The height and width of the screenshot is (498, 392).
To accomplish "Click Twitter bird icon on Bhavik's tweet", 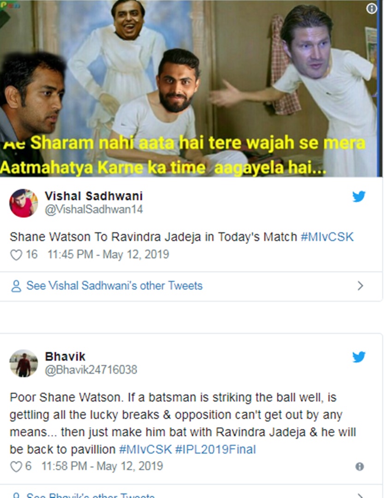I will (359, 357).
